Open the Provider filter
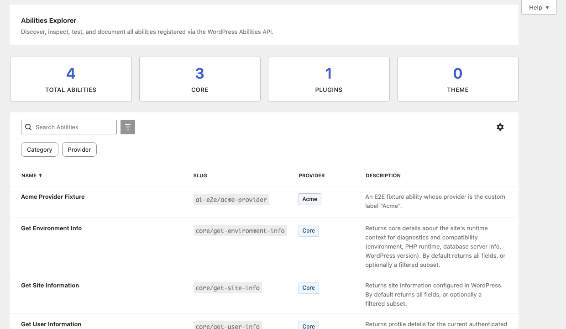566x329 pixels. coord(79,149)
